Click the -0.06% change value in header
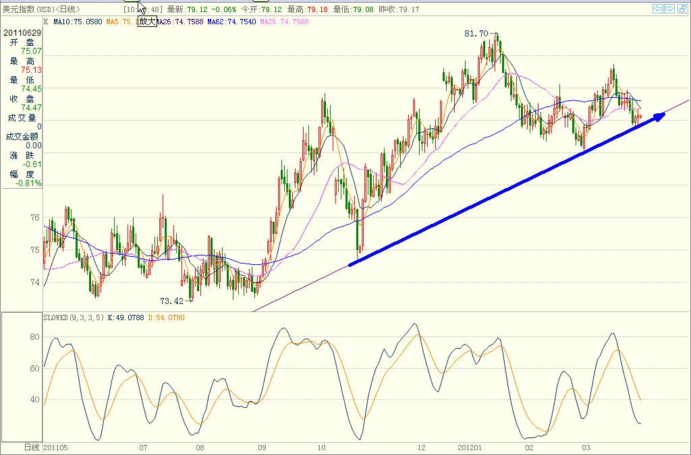The height and width of the screenshot is (455, 691). pos(225,9)
